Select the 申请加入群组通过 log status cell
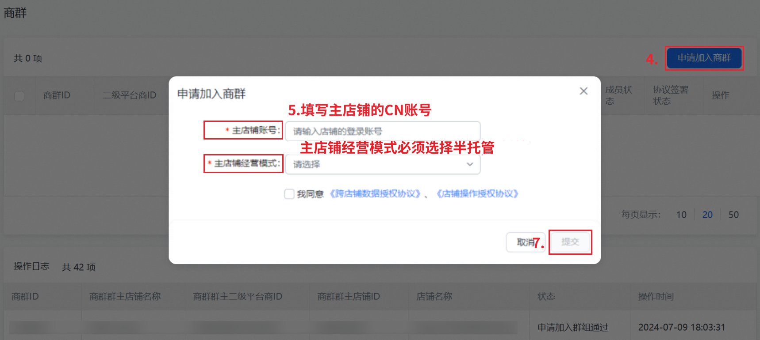760x340 pixels. (573, 327)
